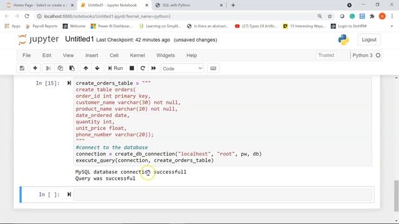The width and height of the screenshot is (399, 224).
Task: Click the Last Checkpoint status text
Action: 133,40
